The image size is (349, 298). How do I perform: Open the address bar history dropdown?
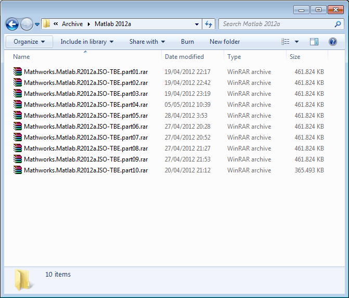pos(197,24)
